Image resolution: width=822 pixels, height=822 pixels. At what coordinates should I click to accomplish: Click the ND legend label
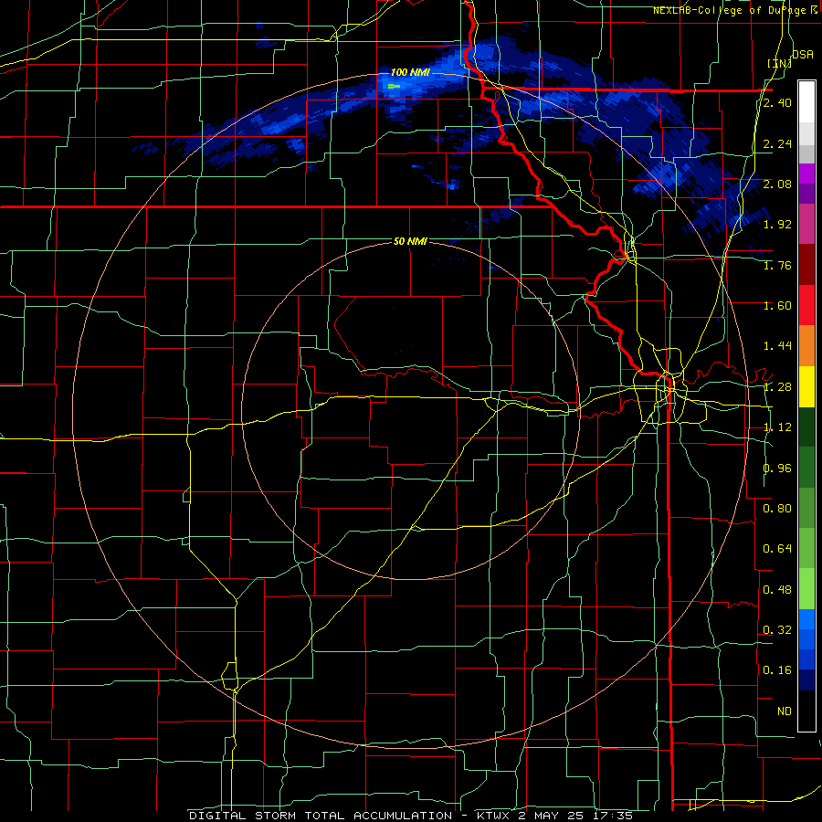click(x=785, y=711)
